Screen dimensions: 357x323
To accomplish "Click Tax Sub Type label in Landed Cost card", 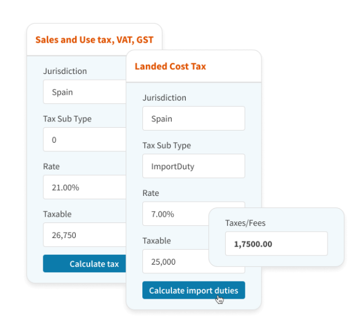I will click(167, 146).
